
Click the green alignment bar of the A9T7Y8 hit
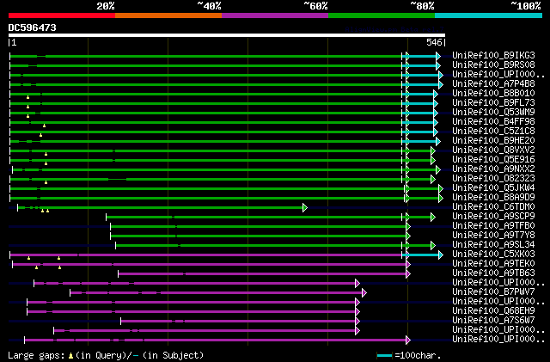coord(258,236)
